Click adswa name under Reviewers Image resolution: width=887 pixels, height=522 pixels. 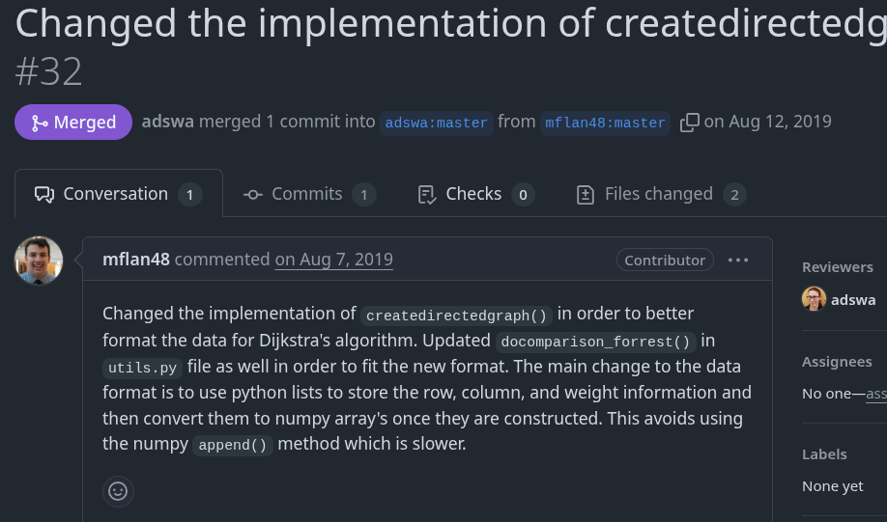853,299
